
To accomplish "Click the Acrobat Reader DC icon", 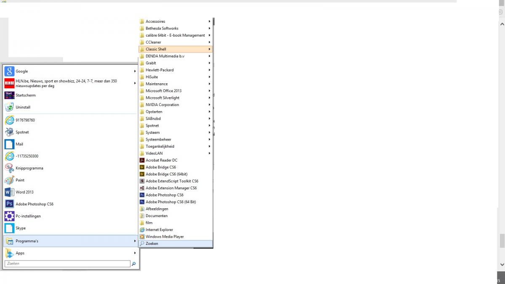I will pos(142,160).
